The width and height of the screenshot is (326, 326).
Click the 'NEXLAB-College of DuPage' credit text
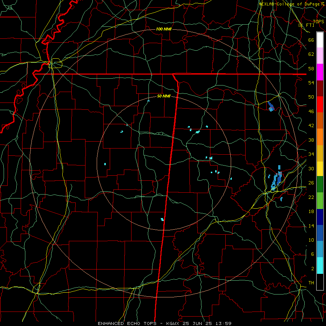[290, 4]
